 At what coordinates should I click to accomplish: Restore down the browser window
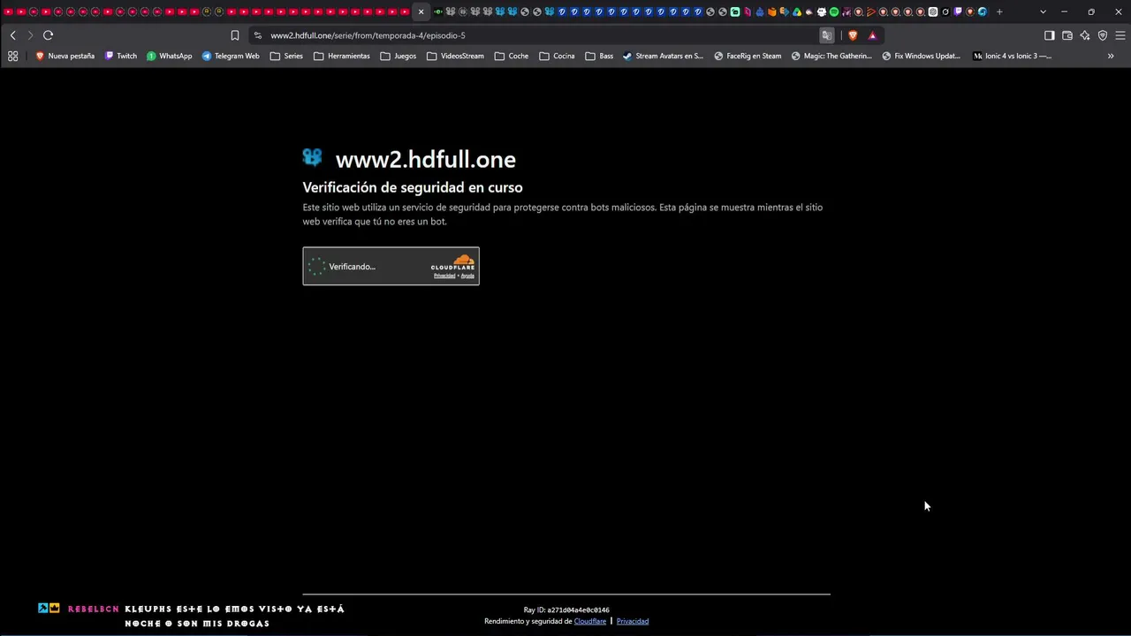(x=1091, y=11)
